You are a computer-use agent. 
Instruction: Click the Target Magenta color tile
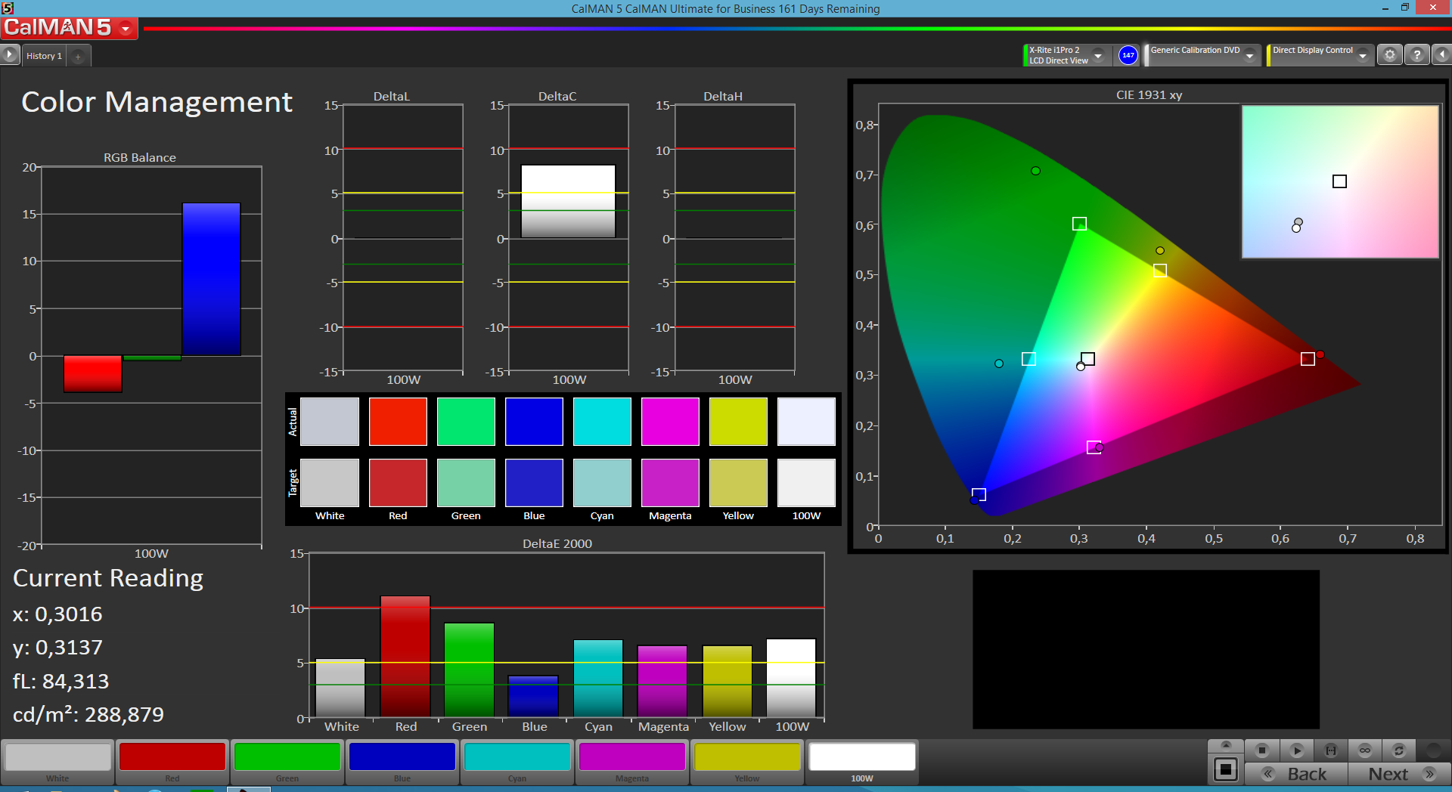pos(670,483)
